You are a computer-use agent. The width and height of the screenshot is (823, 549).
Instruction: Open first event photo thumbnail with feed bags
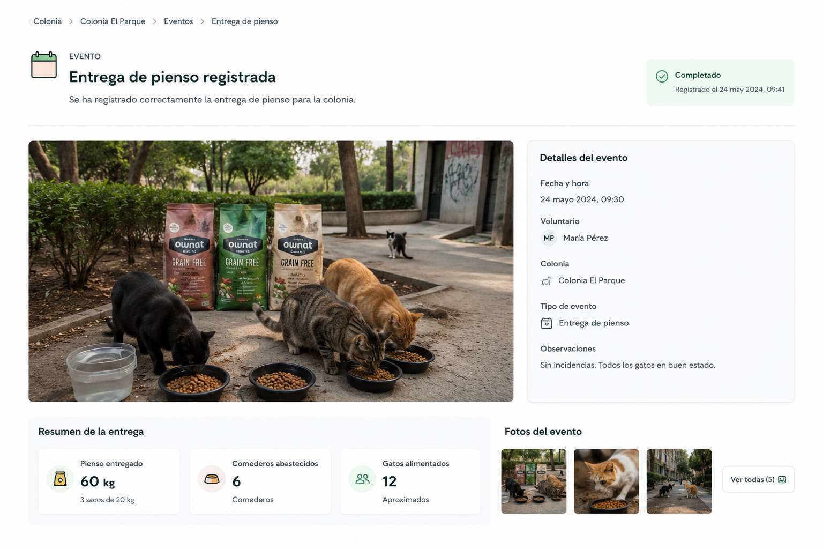click(534, 481)
